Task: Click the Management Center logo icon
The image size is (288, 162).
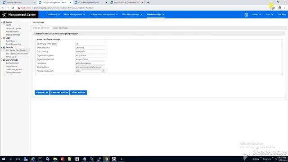Action: (4, 14)
